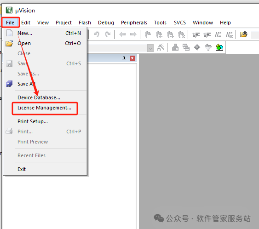The image size is (259, 229).
Task: Open the Window menu
Action: pos(203,23)
